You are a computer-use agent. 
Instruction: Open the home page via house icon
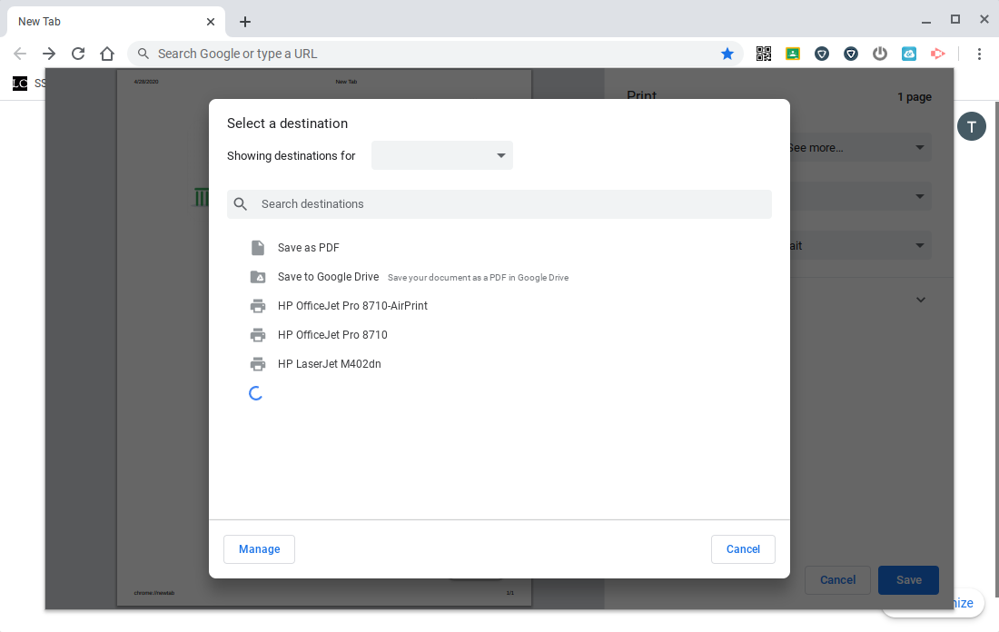(x=107, y=54)
